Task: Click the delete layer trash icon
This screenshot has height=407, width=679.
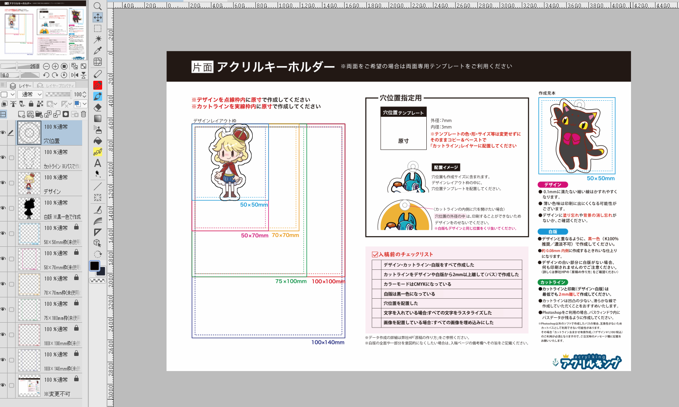Action: 83,114
